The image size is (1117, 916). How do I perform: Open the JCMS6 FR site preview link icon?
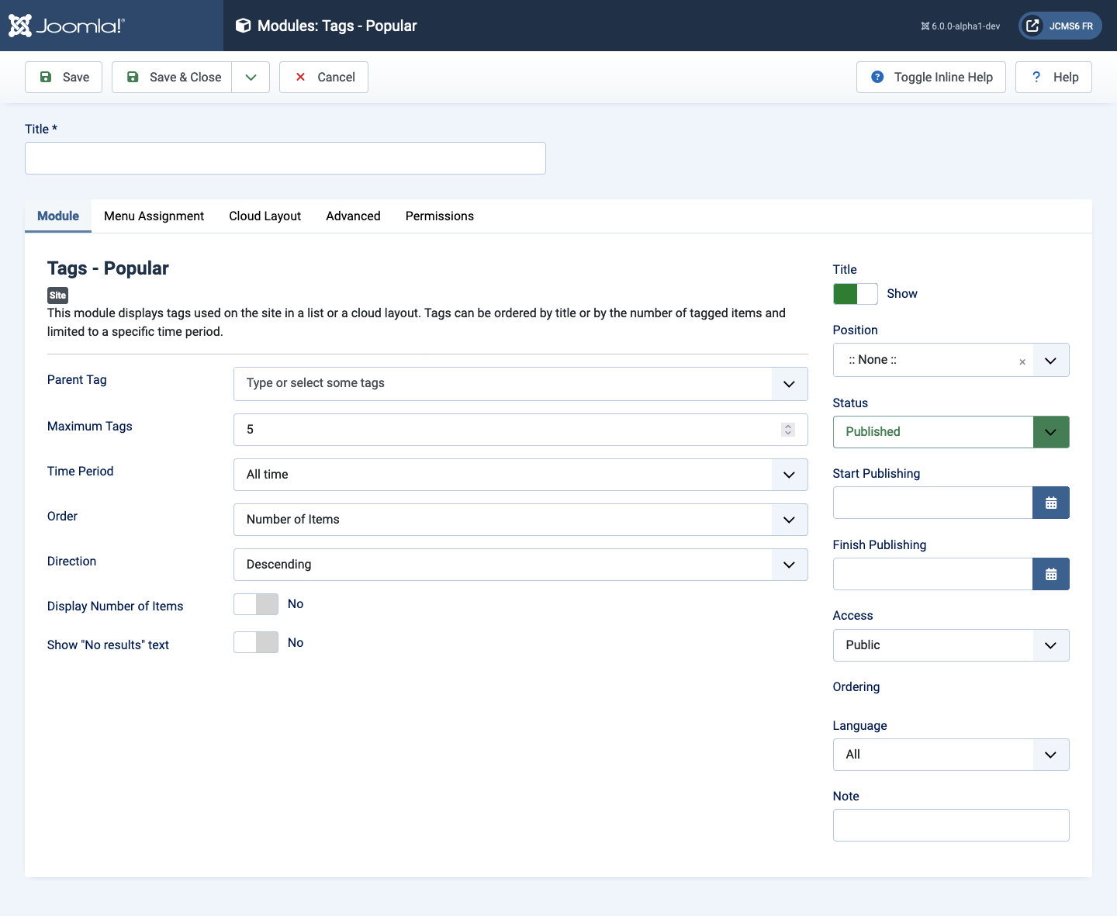pos(1032,25)
